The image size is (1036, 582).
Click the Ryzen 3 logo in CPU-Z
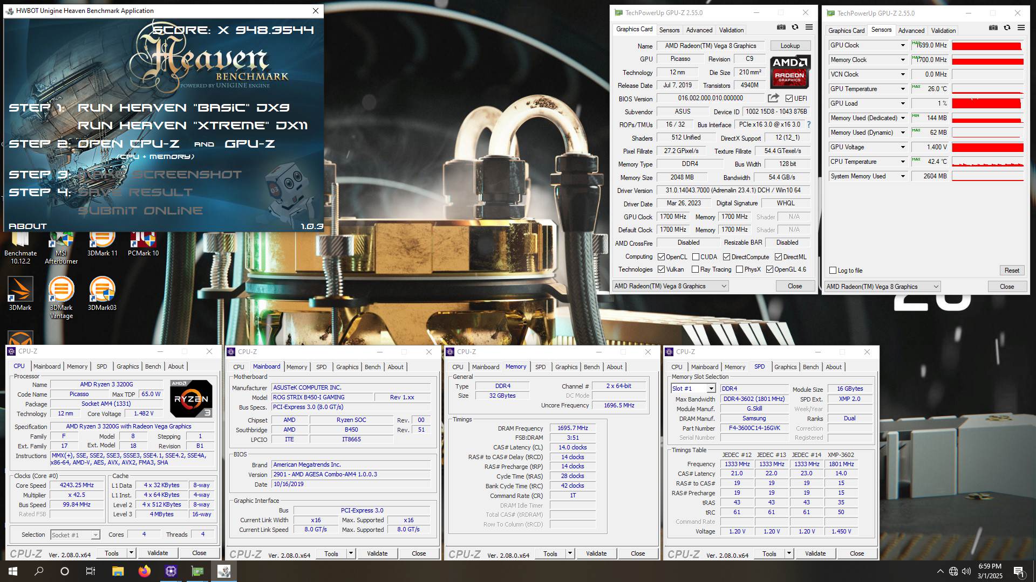(x=191, y=399)
